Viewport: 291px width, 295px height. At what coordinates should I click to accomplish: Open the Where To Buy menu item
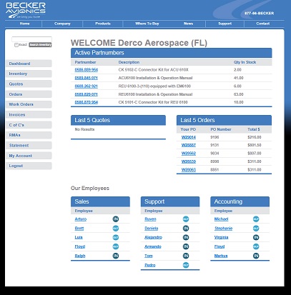point(147,24)
